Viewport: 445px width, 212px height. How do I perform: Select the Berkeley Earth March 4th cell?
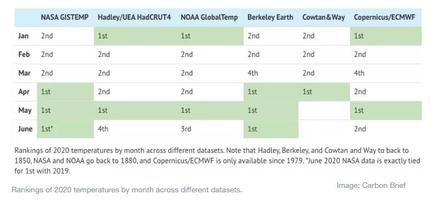[x=271, y=73]
